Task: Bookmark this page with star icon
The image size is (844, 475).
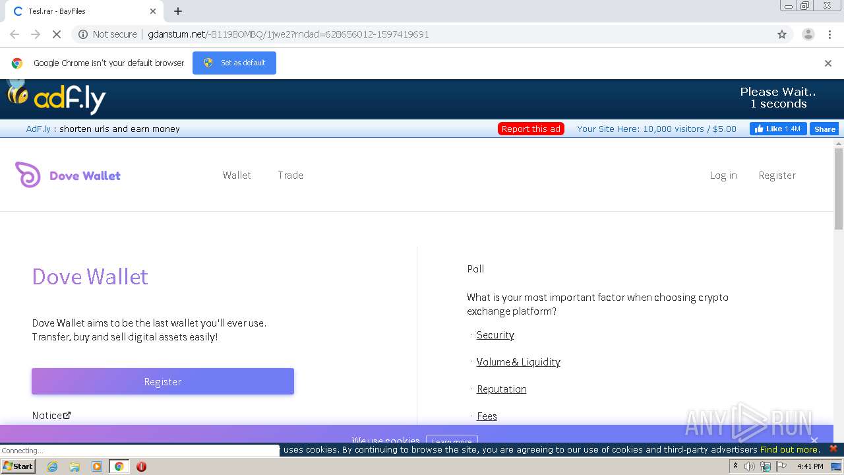Action: (782, 34)
